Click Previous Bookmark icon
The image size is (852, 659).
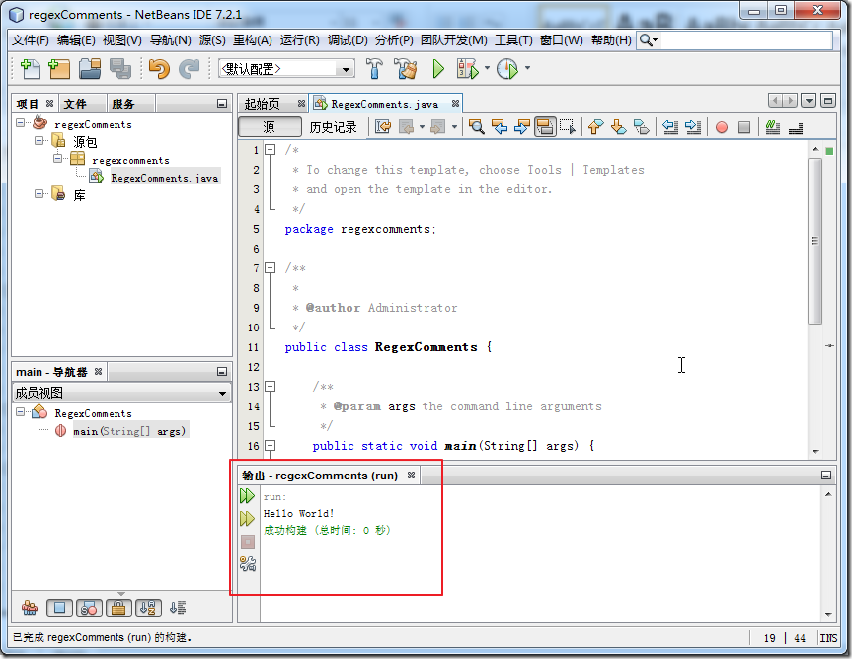595,127
